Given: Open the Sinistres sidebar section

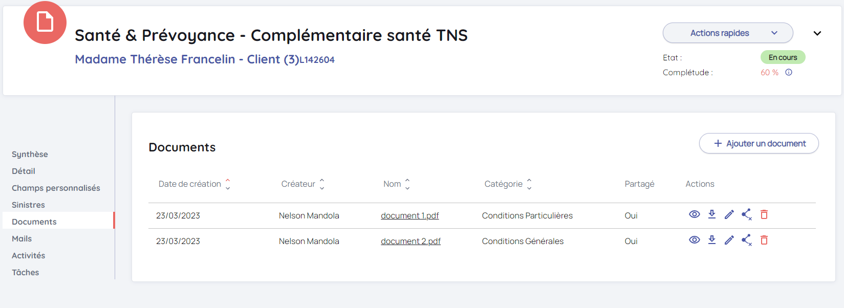Looking at the screenshot, I should point(28,205).
